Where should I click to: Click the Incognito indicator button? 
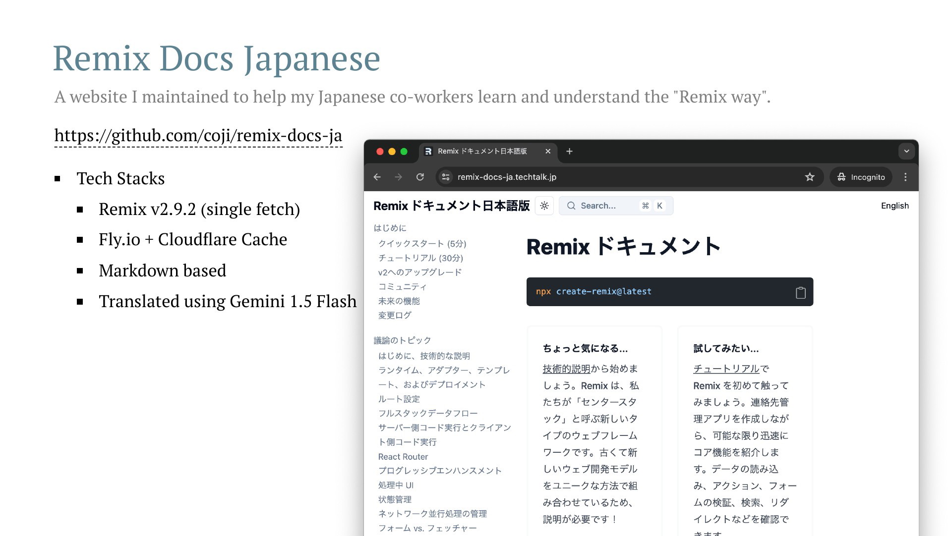click(x=861, y=177)
